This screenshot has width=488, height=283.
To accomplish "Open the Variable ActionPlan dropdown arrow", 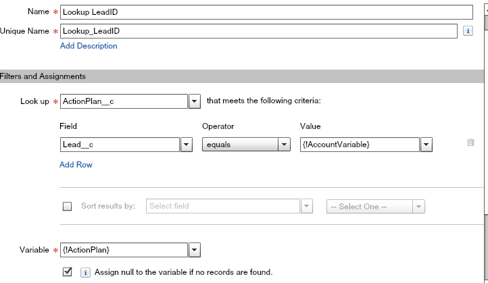I will click(194, 250).
